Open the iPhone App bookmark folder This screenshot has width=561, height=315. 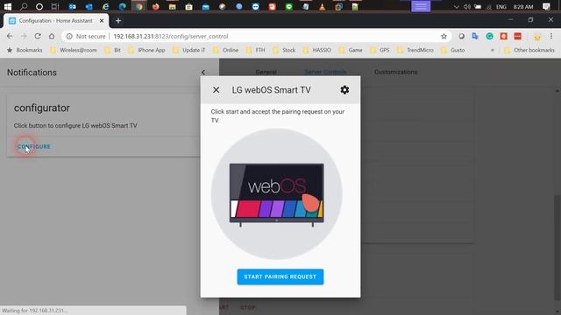tap(146, 50)
